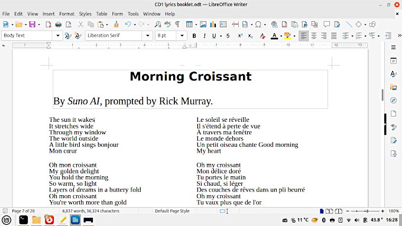Open the Styles menu

click(85, 14)
